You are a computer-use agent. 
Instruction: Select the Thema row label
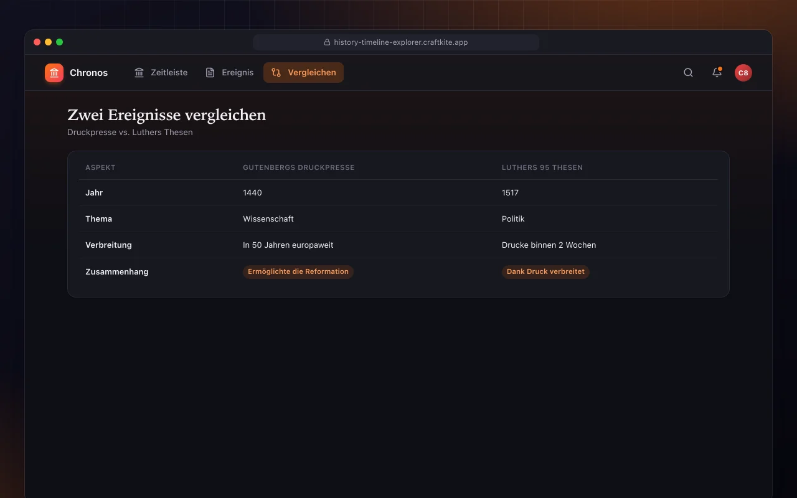click(99, 219)
